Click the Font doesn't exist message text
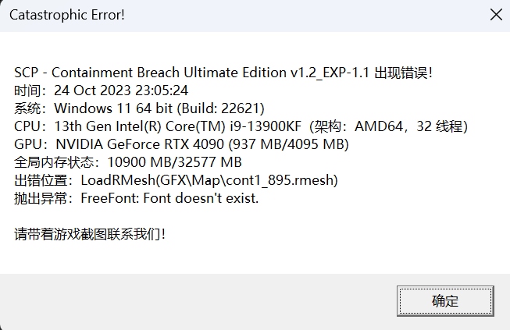The width and height of the screenshot is (510, 330). coord(201,198)
